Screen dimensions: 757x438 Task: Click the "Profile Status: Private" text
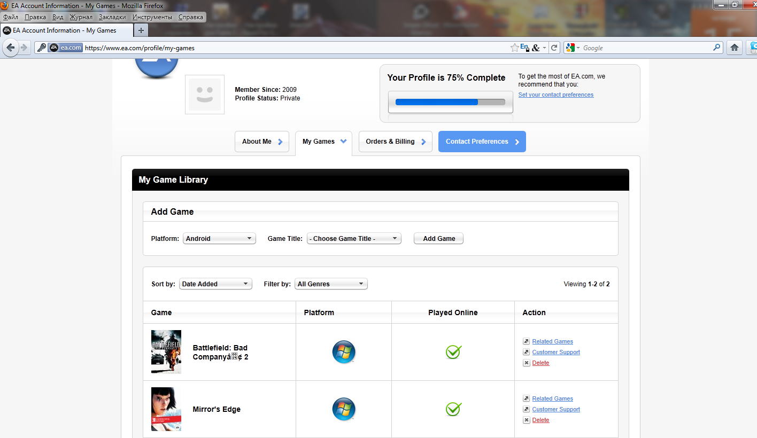(268, 98)
